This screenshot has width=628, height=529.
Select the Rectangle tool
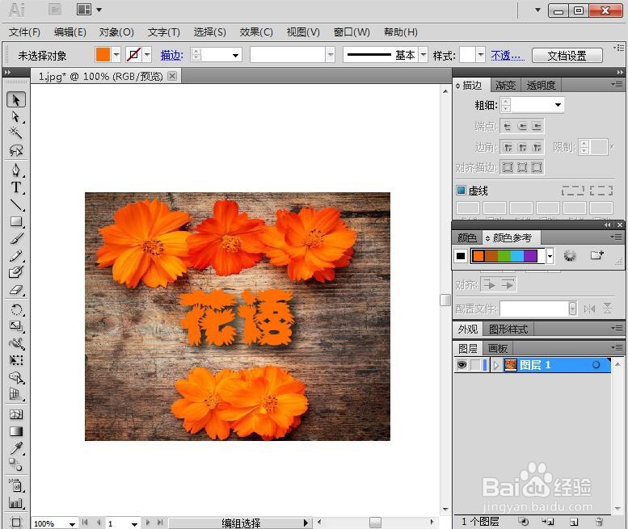(16, 221)
